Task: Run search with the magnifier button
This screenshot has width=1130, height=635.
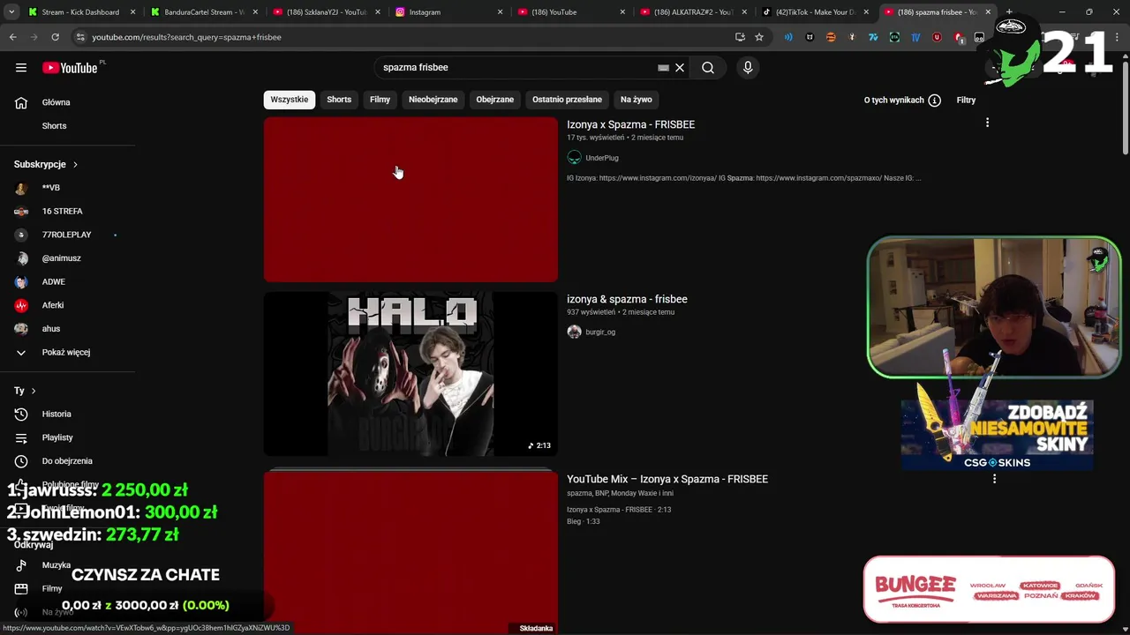Action: pyautogui.click(x=708, y=68)
